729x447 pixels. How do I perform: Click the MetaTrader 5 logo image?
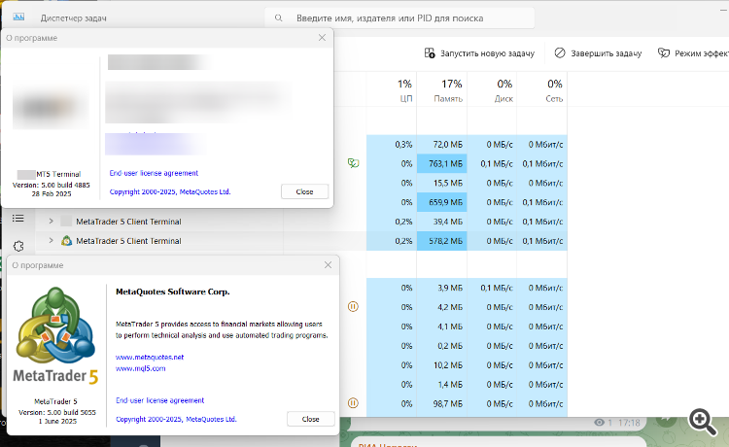point(55,336)
